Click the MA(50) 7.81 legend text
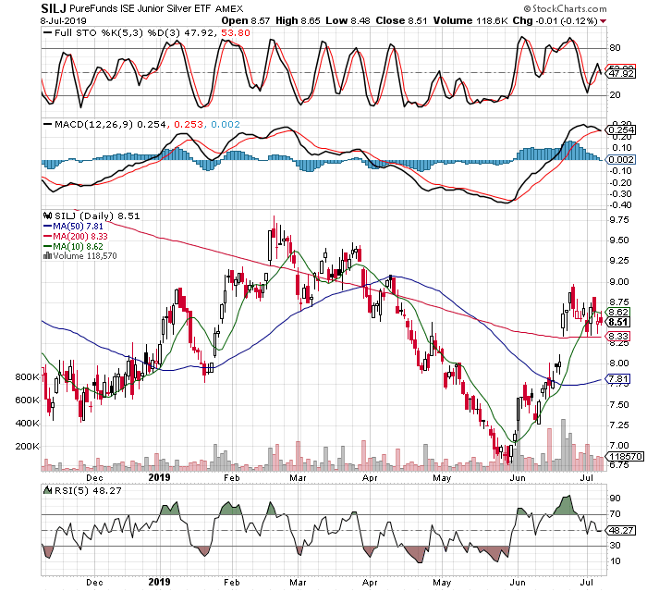This screenshot has height=591, width=647. [78, 227]
